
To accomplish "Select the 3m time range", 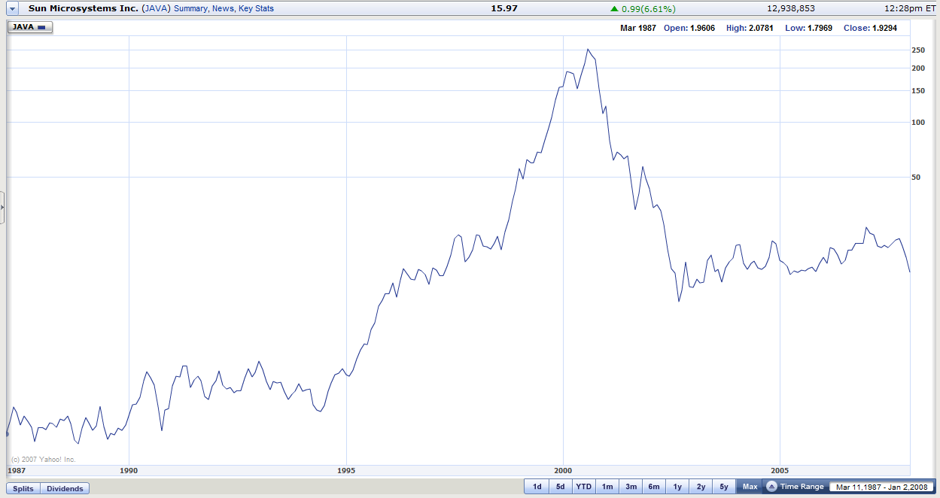I will pos(631,487).
